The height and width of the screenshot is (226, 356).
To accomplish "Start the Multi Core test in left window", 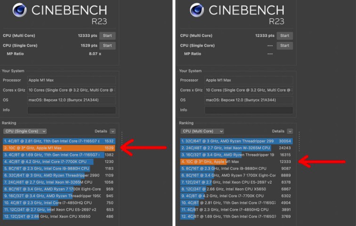I will pos(107,36).
